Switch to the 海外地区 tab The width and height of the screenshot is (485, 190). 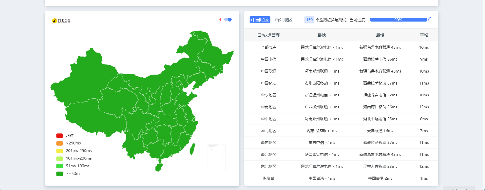tap(283, 20)
